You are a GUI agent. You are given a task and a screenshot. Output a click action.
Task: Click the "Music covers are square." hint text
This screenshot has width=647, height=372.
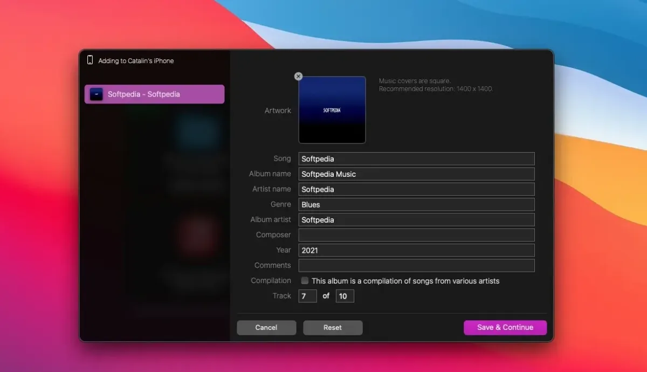415,81
